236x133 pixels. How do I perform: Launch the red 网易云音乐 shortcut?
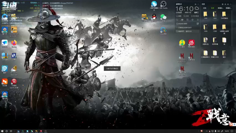point(191,43)
